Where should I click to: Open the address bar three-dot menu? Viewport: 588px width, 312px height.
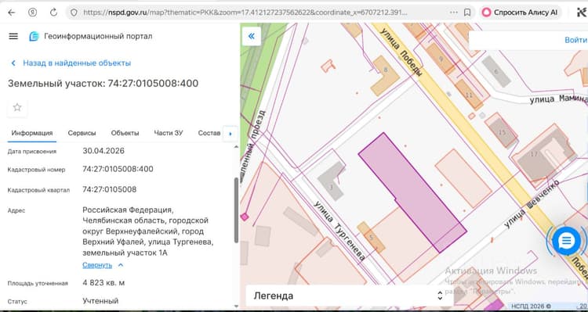453,13
